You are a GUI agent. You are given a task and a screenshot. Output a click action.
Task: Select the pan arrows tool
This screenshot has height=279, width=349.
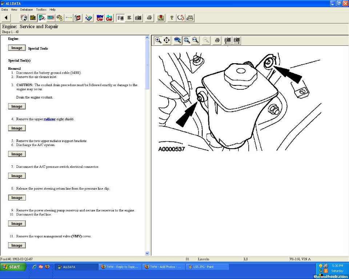pos(167,40)
